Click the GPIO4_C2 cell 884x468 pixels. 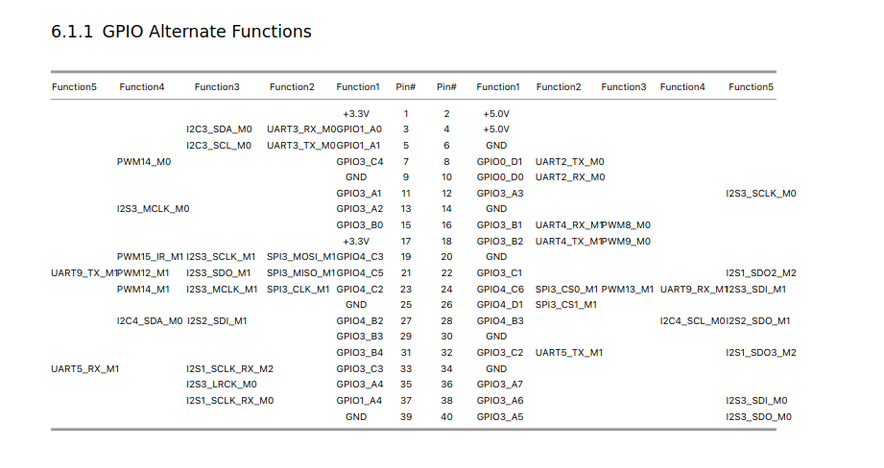[x=360, y=289]
